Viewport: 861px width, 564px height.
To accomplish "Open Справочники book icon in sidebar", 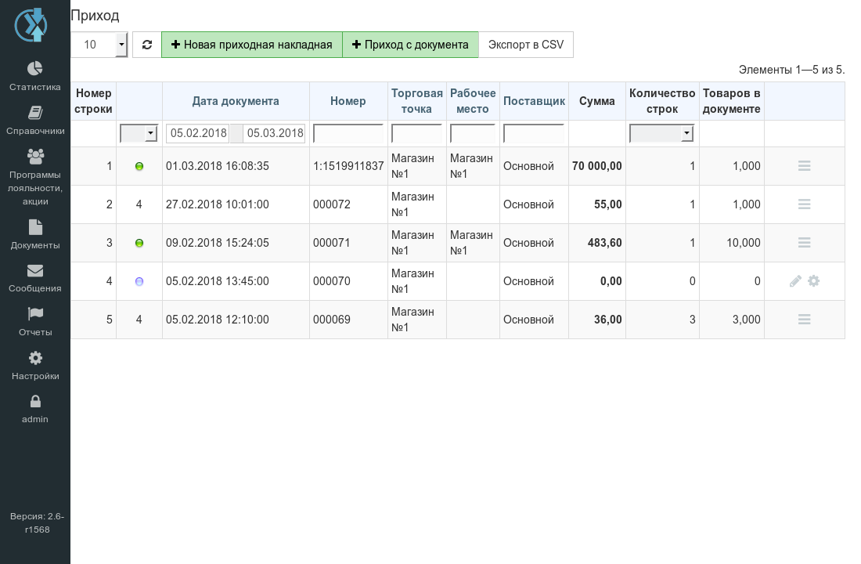I will coord(35,113).
